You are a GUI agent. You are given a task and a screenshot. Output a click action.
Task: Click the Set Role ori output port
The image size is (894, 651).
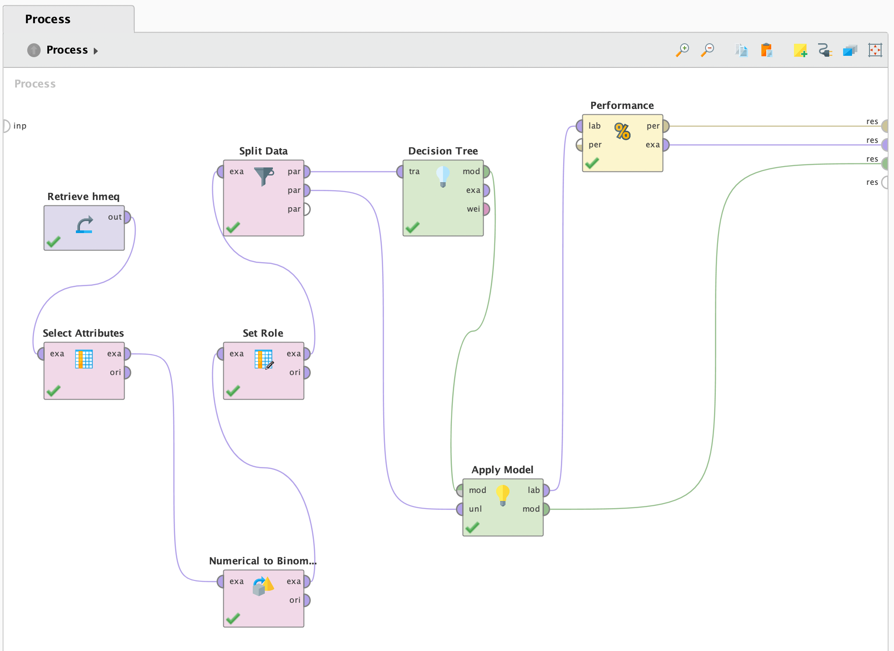306,372
